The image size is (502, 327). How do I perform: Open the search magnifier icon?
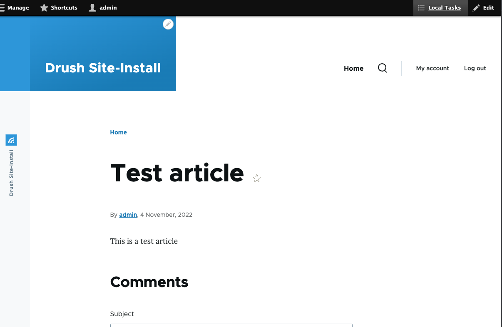(382, 68)
